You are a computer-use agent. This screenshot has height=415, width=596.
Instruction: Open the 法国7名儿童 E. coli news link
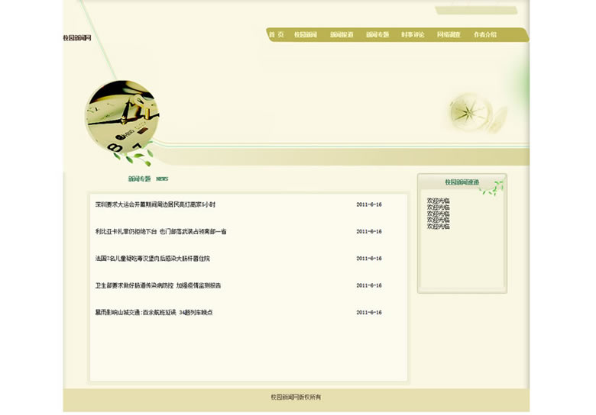click(x=152, y=259)
